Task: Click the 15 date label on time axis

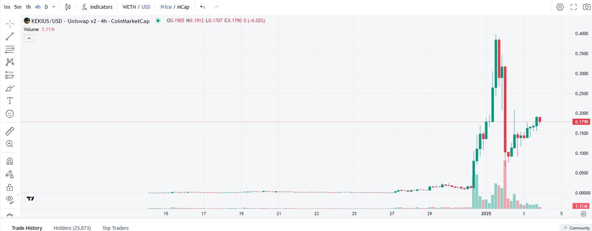Action: (x=166, y=214)
